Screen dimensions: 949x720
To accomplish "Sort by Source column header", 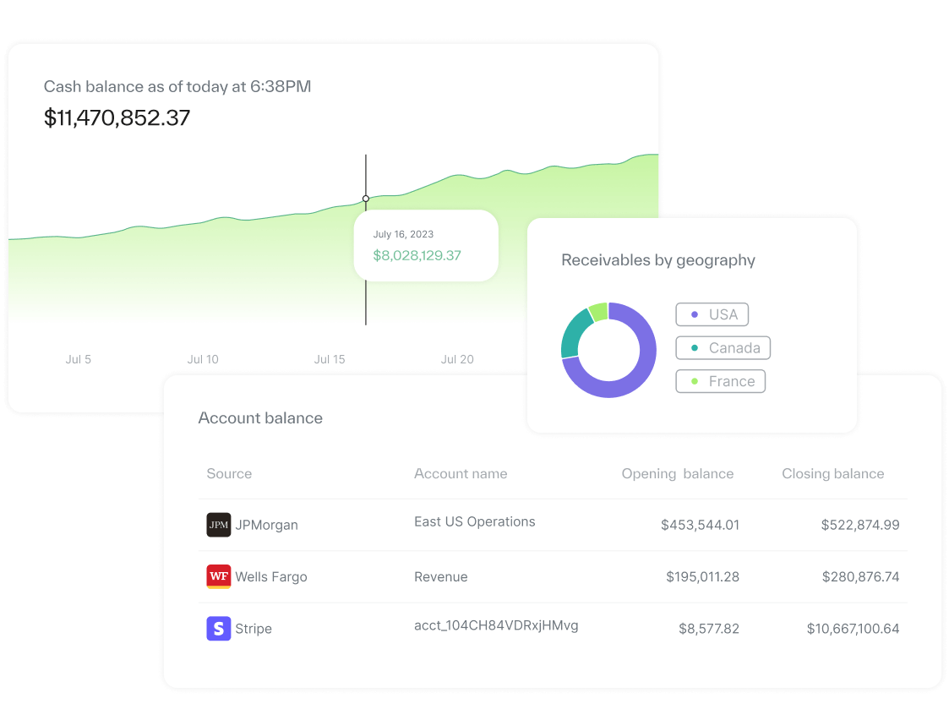I will click(x=229, y=473).
